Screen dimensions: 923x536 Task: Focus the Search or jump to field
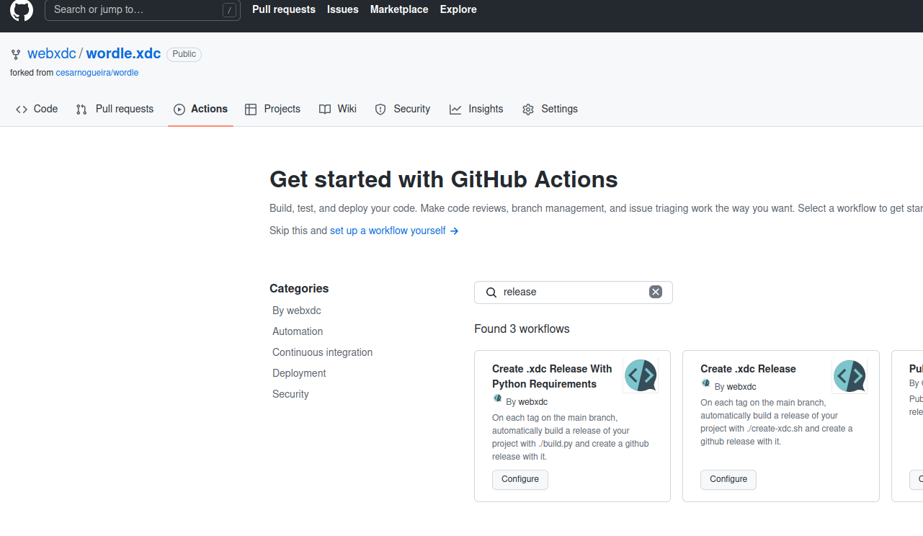coord(143,10)
